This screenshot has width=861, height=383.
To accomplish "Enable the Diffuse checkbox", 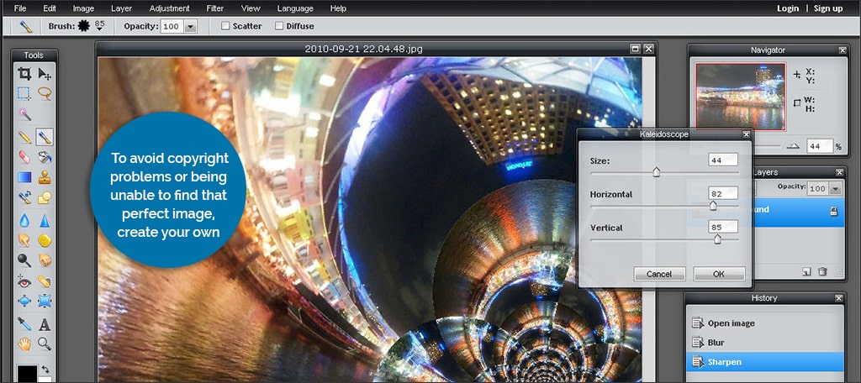I will pyautogui.click(x=279, y=26).
